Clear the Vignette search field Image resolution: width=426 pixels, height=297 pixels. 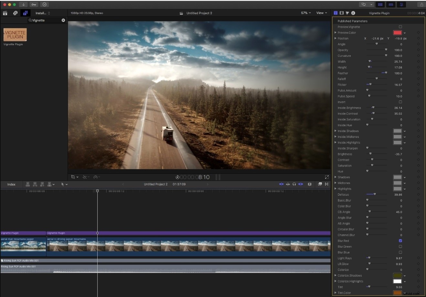click(63, 20)
